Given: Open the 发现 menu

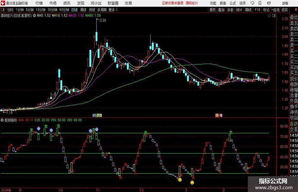Looking at the screenshot, I should 81,3.
